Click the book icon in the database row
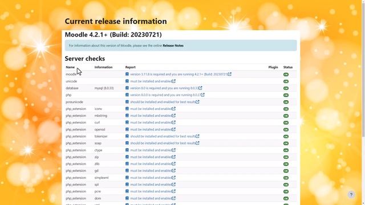The width and height of the screenshot is (365, 205). tap(127, 88)
